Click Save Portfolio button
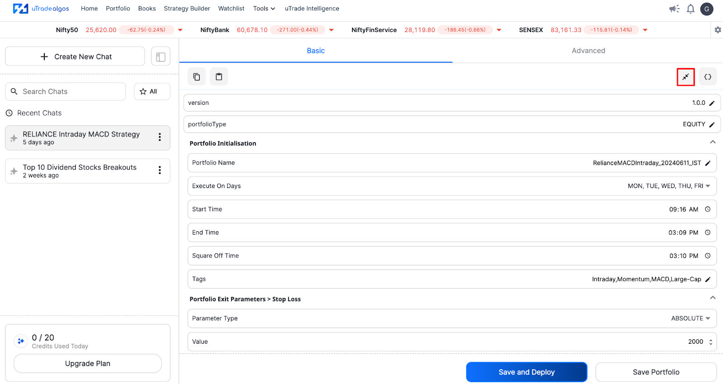723x384 pixels. (x=656, y=372)
